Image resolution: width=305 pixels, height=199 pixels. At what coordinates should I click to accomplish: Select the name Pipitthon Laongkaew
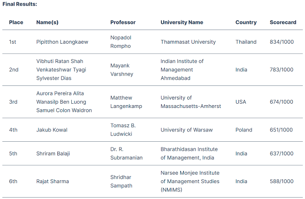62,42
